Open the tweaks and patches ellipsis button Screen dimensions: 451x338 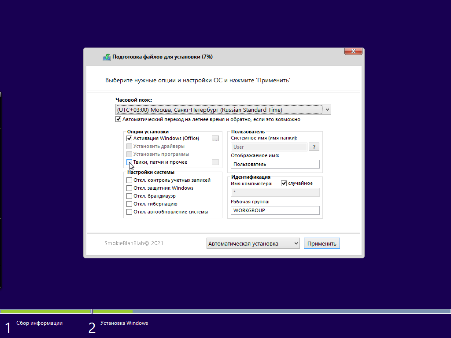215,162
